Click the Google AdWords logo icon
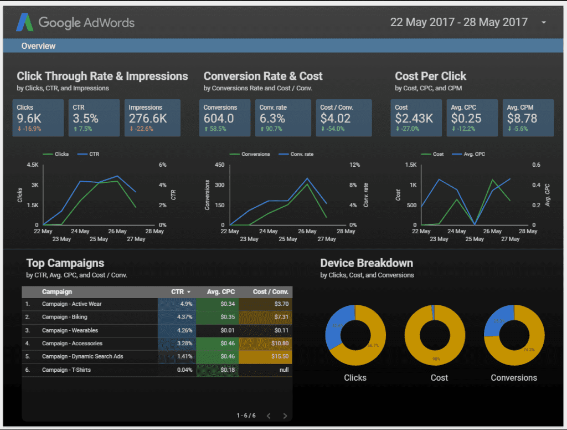 point(25,22)
